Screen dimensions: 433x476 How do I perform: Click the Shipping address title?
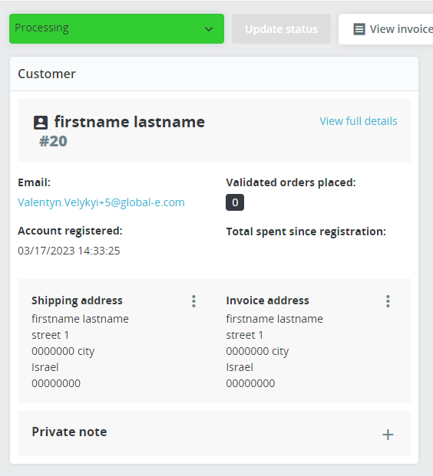point(77,300)
